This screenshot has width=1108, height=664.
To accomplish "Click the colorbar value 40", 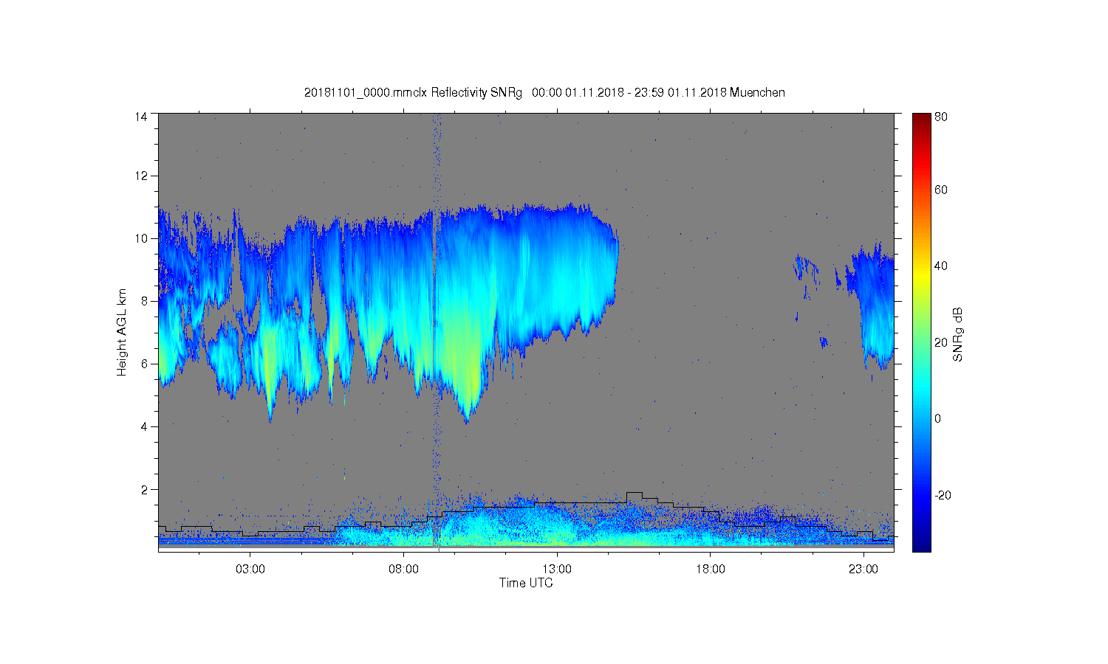I will click(x=941, y=266).
